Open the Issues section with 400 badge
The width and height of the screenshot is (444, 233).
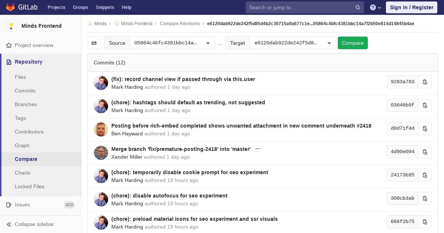coord(22,205)
